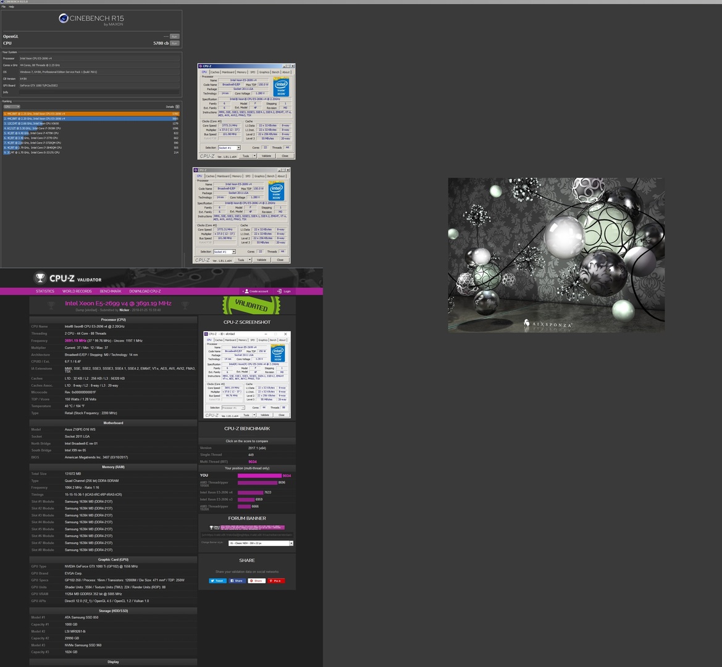This screenshot has width=722, height=667.
Task: Click the AMD Threadripper 1950X benchmark bar
Action: tap(258, 483)
